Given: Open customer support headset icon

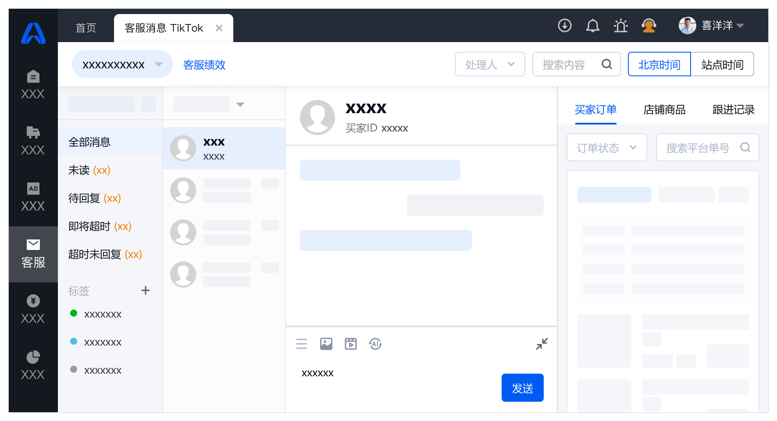Looking at the screenshot, I should 649,25.
